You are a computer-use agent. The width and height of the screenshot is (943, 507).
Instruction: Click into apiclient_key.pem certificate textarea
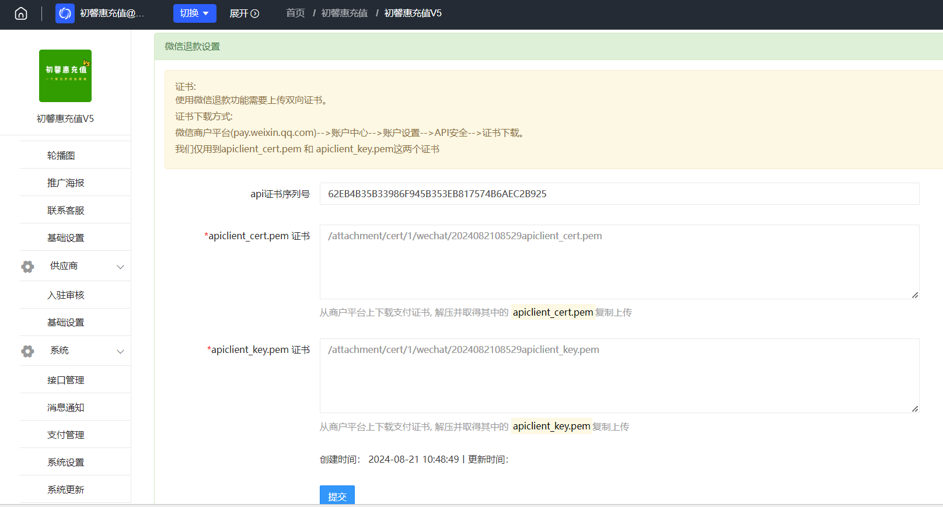tap(619, 376)
